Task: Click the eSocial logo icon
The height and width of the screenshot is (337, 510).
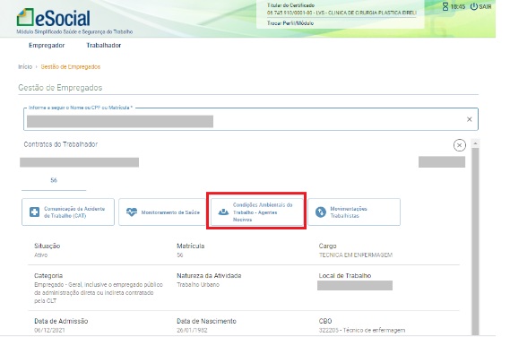Action: 25,17
